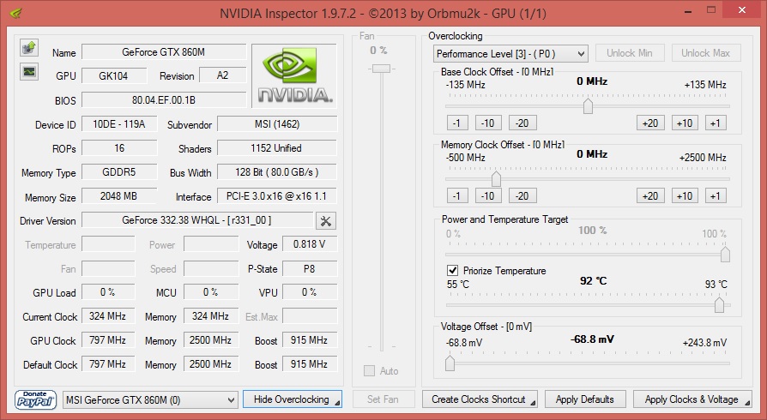The height and width of the screenshot is (420, 767).
Task: Toggle the Priorize Temperature checkbox
Action: [452, 270]
